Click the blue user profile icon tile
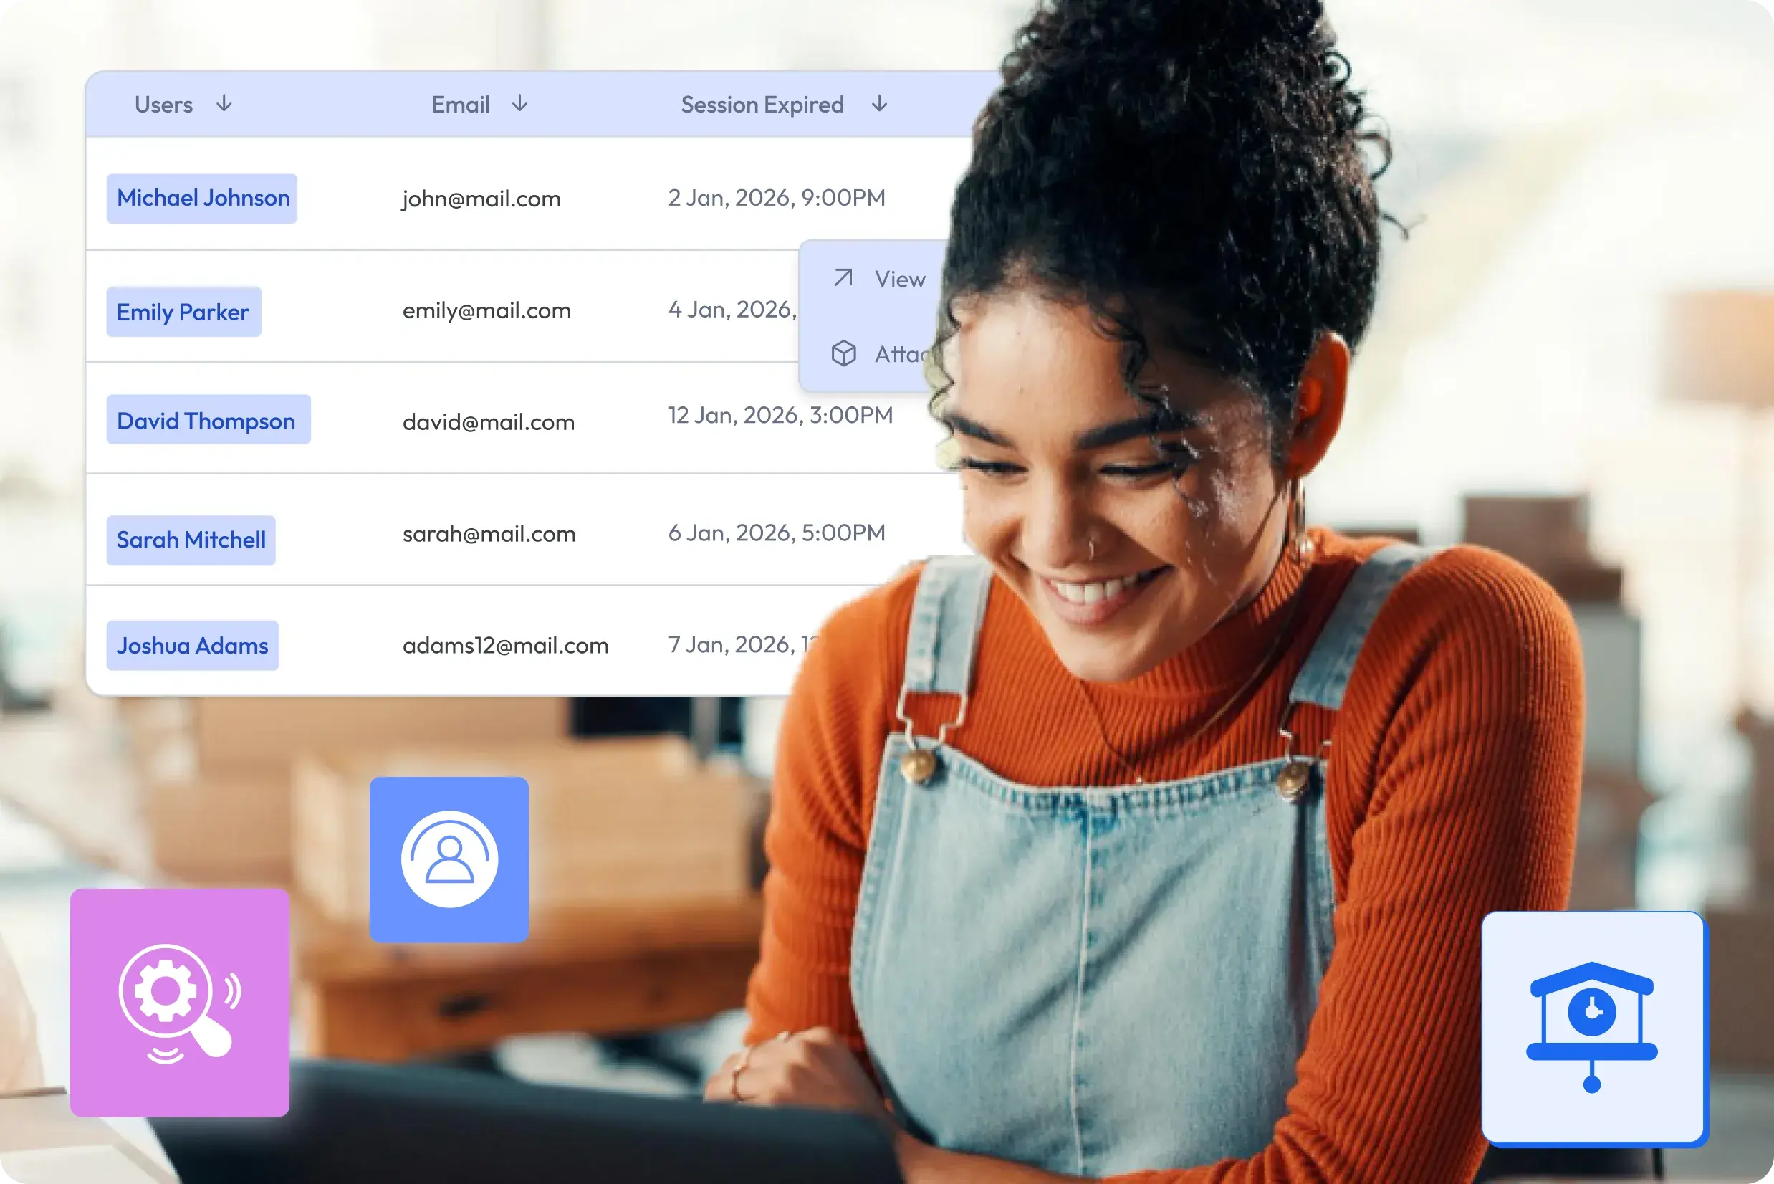The image size is (1774, 1184). [449, 859]
